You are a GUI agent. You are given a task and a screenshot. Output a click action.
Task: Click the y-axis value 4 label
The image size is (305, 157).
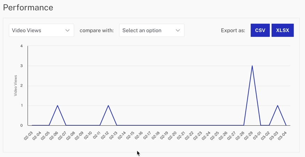(22, 46)
